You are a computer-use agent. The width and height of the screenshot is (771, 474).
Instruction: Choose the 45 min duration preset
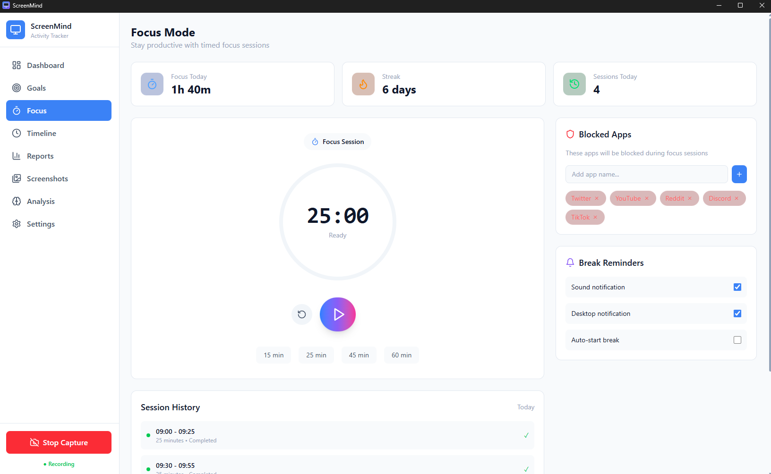(x=359, y=355)
